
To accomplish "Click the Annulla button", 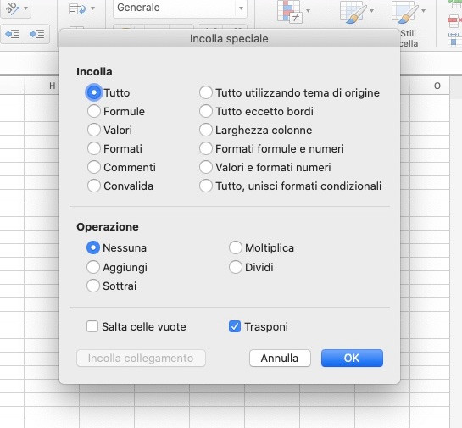I will (280, 358).
